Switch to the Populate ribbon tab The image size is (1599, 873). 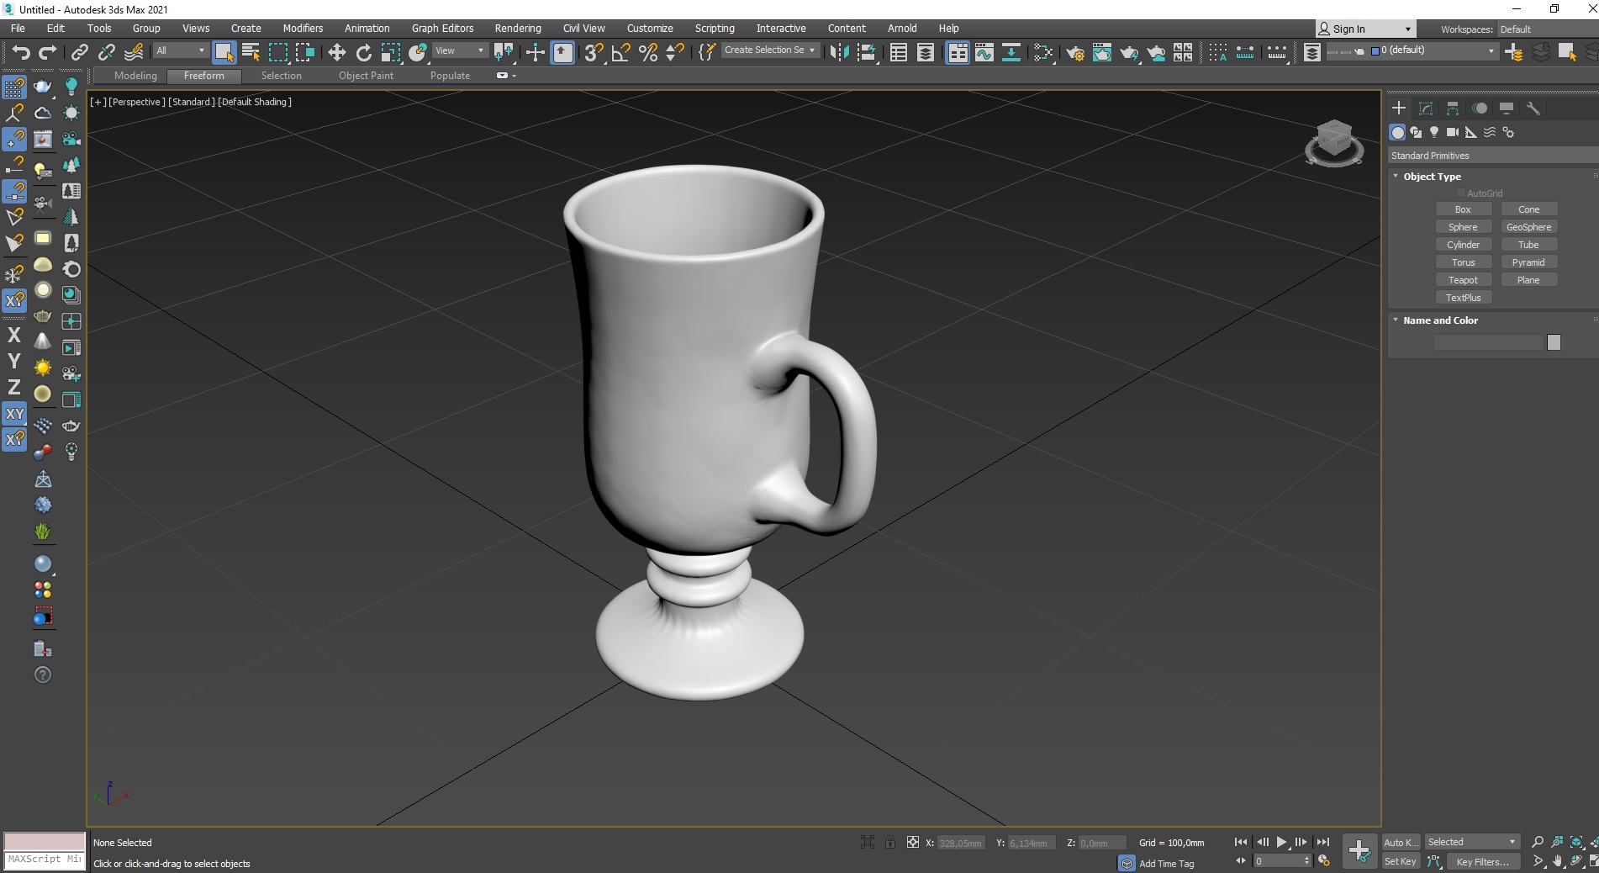[450, 76]
